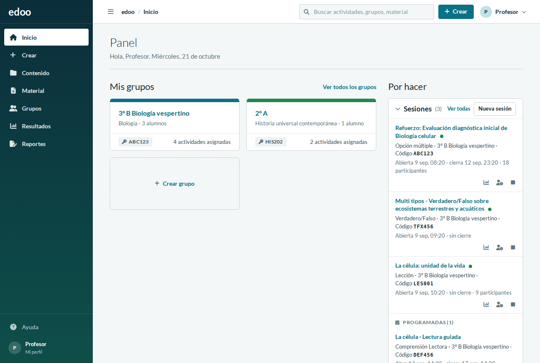Click the Contenido folder icon
The width and height of the screenshot is (540, 363).
(13, 73)
